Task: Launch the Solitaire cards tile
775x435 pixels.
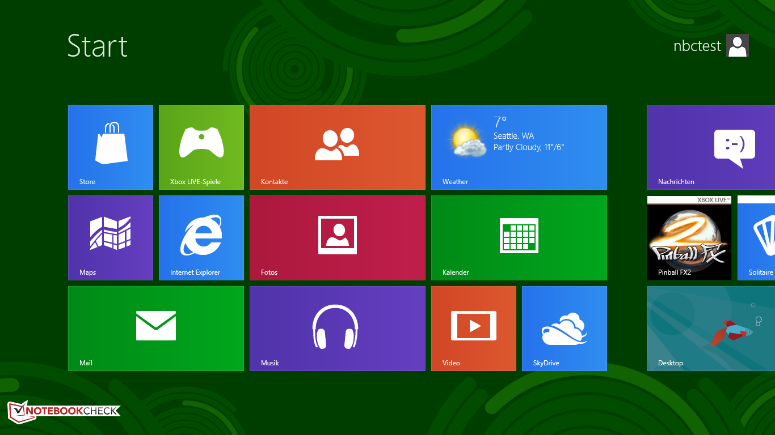Action: (x=756, y=238)
